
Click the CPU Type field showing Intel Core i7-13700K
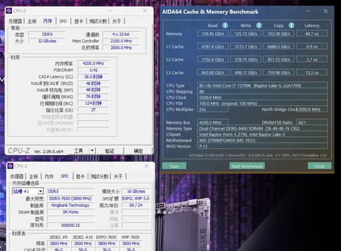click(263, 85)
